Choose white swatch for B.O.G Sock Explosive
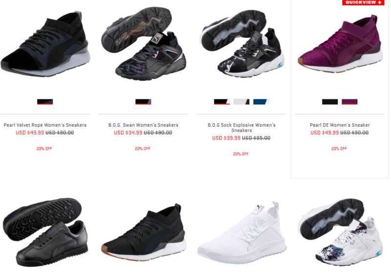This screenshot has height=275, width=391. [x=241, y=102]
